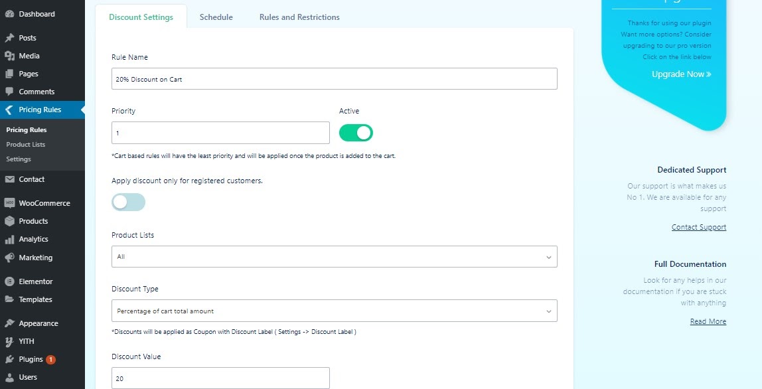Click the Elementor icon in sidebar
The image size is (762, 389).
pos(9,281)
